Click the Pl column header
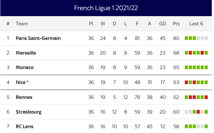 91,24
